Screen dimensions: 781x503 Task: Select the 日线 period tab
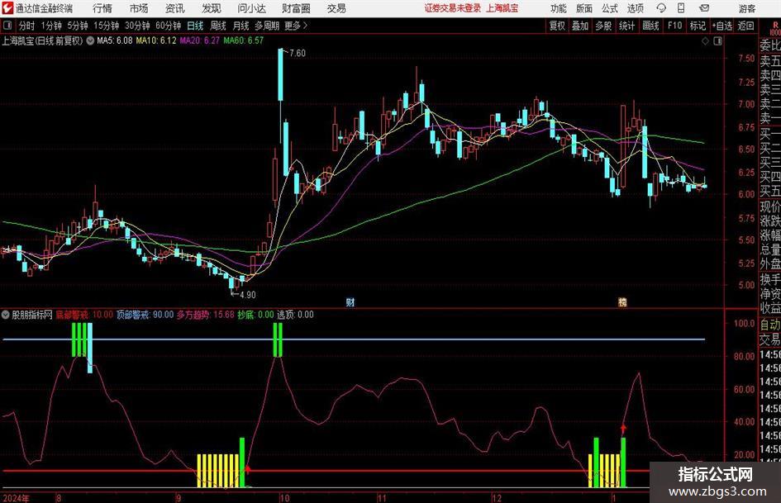click(195, 26)
